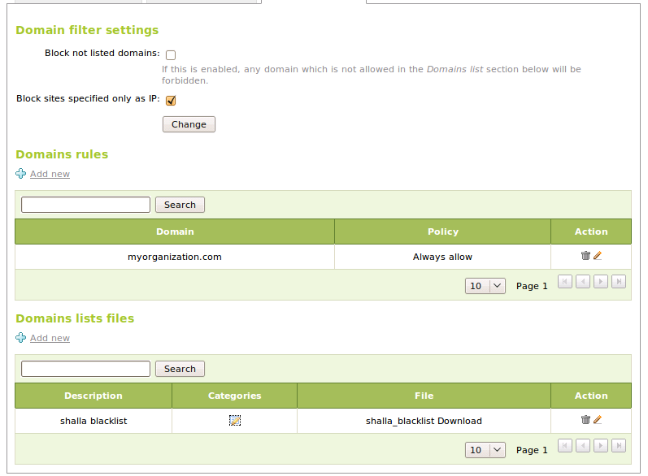Open categories for shalla blacklist
This screenshot has height=476, width=648.
(x=235, y=421)
